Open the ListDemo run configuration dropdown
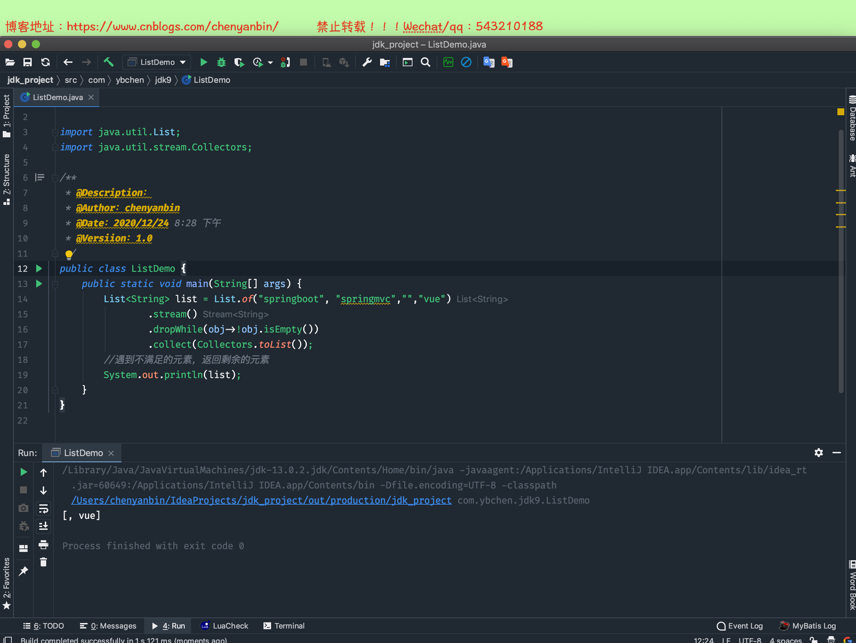 click(x=157, y=62)
